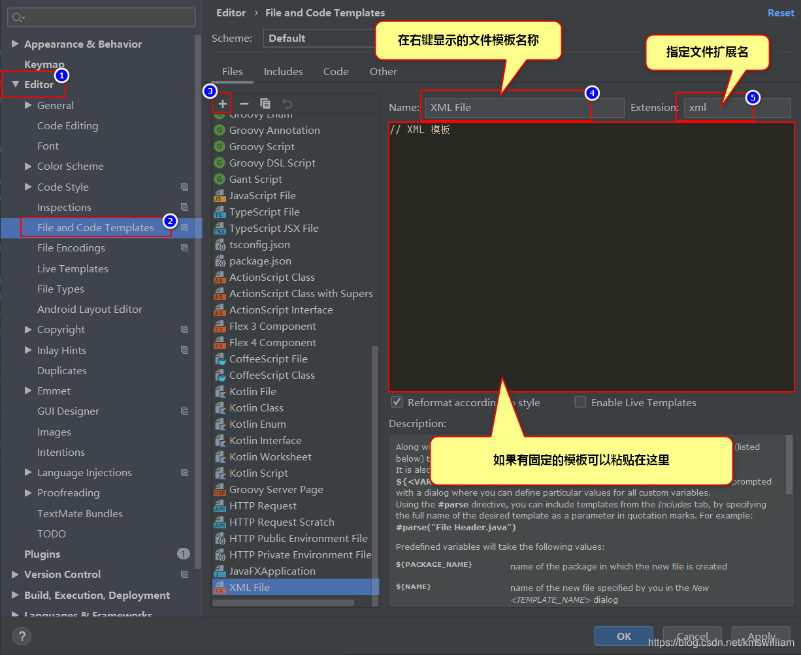The width and height of the screenshot is (801, 655).
Task: Switch to the Includes tab
Action: [x=284, y=71]
